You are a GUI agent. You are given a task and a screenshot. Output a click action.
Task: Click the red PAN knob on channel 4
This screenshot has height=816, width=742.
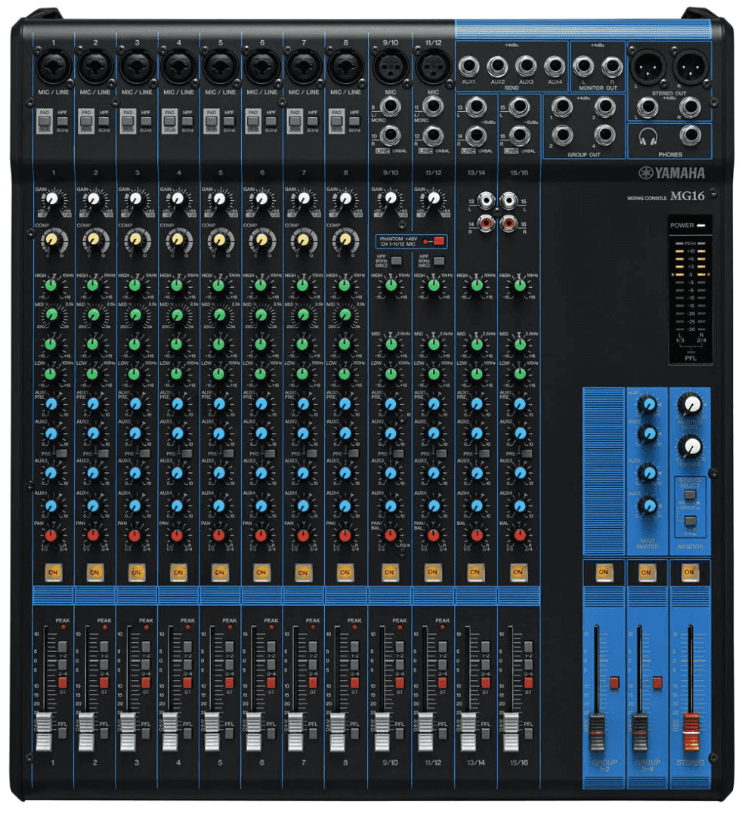pos(177,536)
